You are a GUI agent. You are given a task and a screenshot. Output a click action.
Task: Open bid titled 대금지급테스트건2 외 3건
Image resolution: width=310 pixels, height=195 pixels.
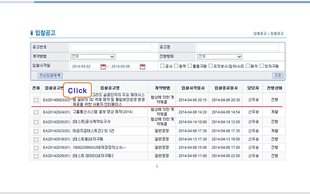click(x=93, y=131)
